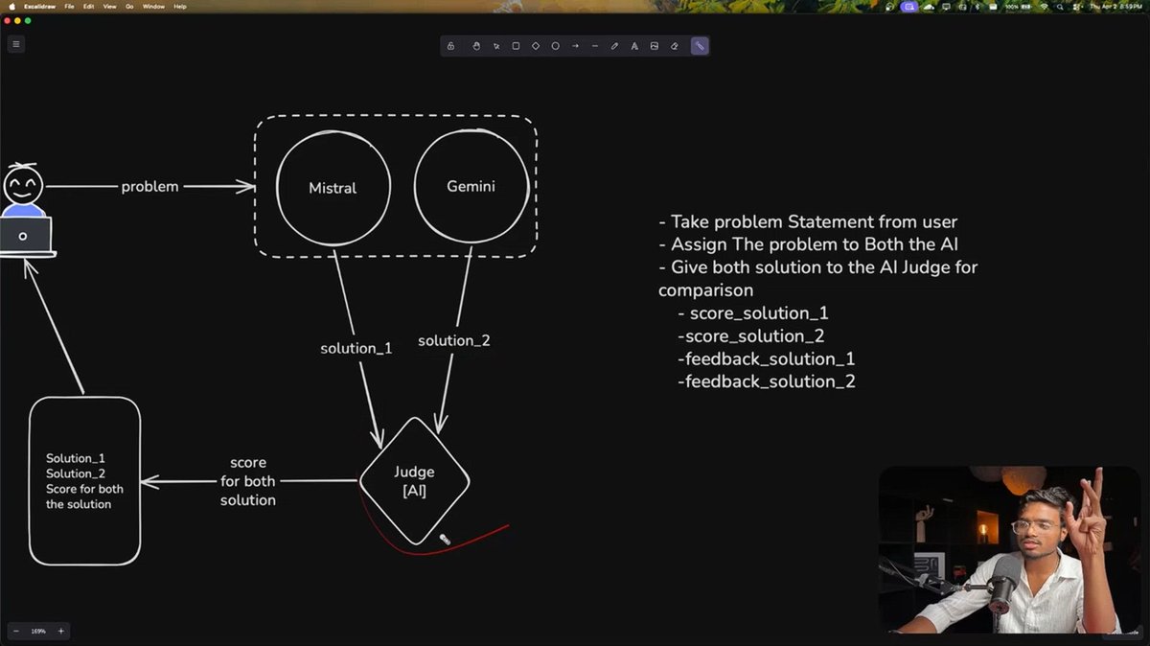Click the 'solution_2' label
Viewport: 1150px width, 646px height.
(x=454, y=340)
